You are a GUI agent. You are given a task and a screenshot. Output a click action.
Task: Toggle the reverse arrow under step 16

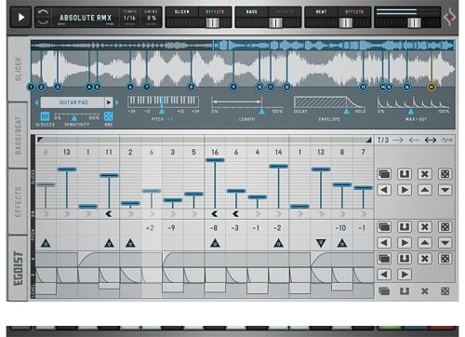click(215, 213)
